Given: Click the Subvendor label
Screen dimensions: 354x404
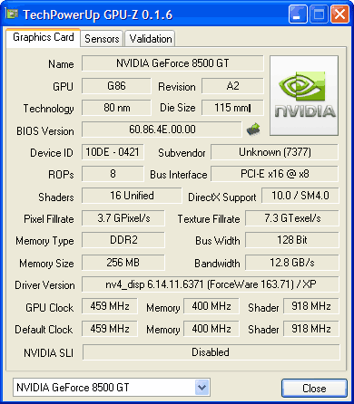Looking at the screenshot, I should [x=182, y=153].
